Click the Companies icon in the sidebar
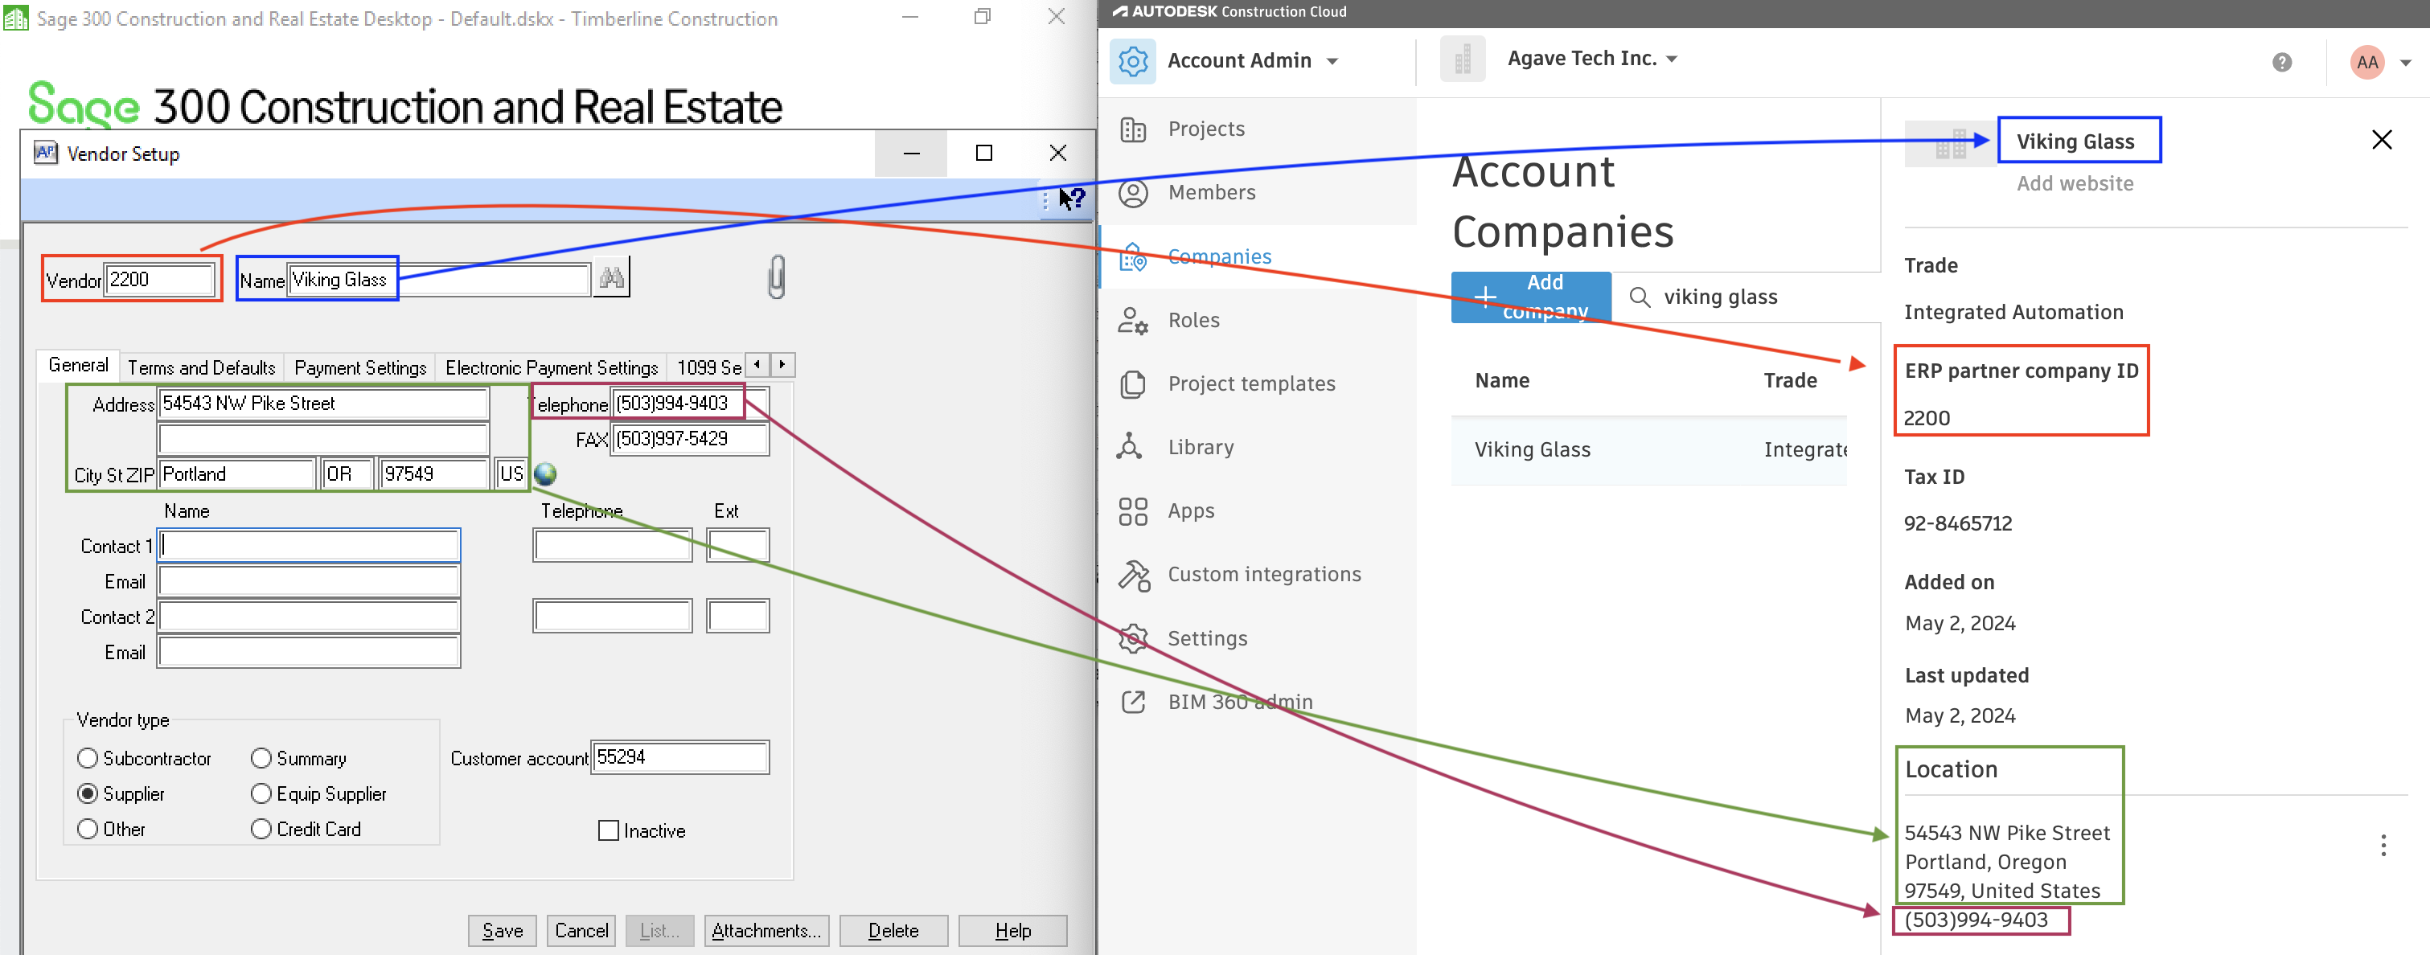The height and width of the screenshot is (955, 2430). coord(1132,256)
